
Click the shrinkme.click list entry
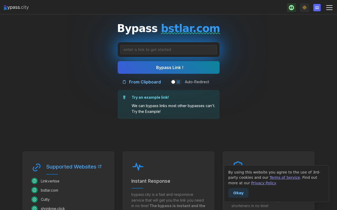pos(53,208)
